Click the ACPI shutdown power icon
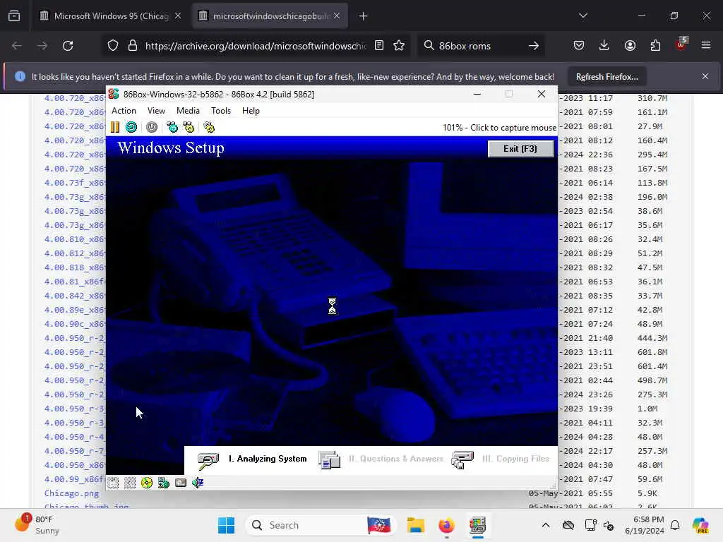Viewport: 723px width, 542px height. (x=152, y=127)
